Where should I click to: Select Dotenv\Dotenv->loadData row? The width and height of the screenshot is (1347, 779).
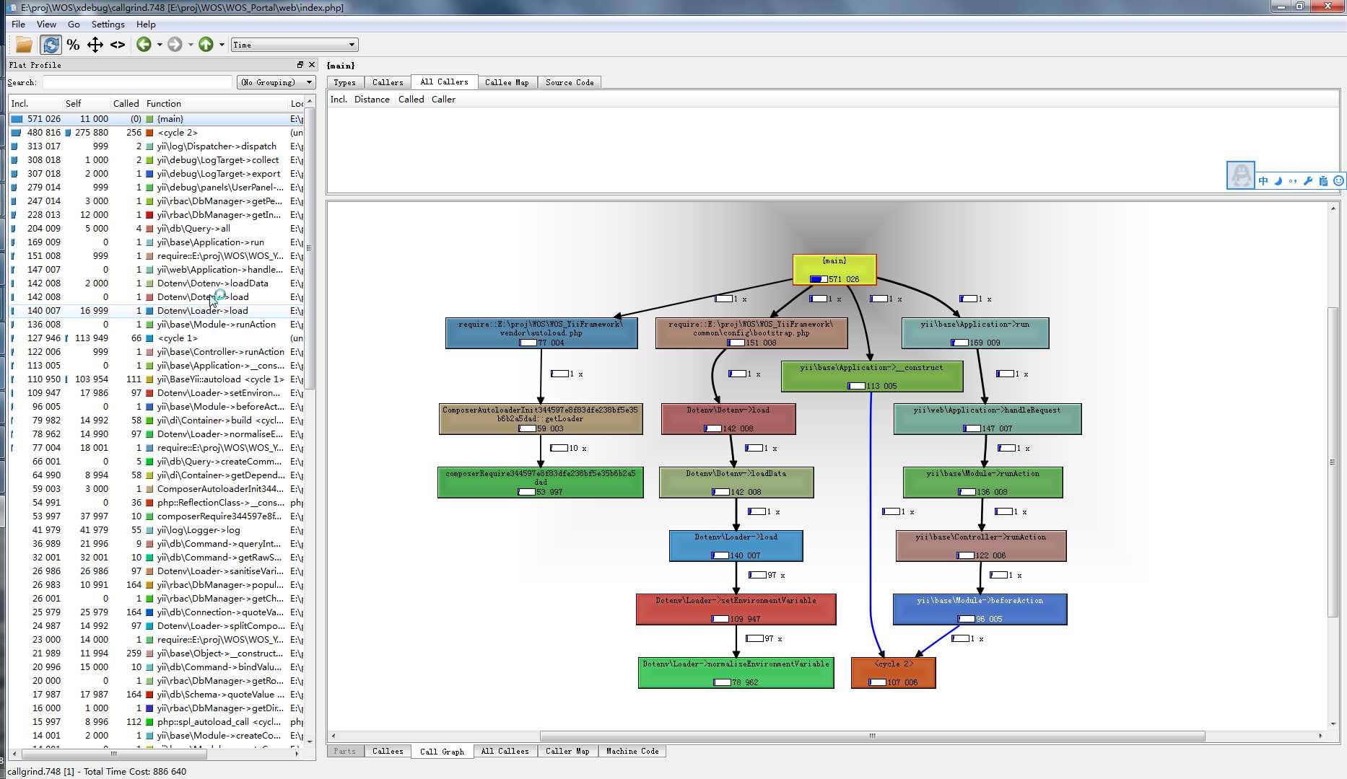coord(156,283)
